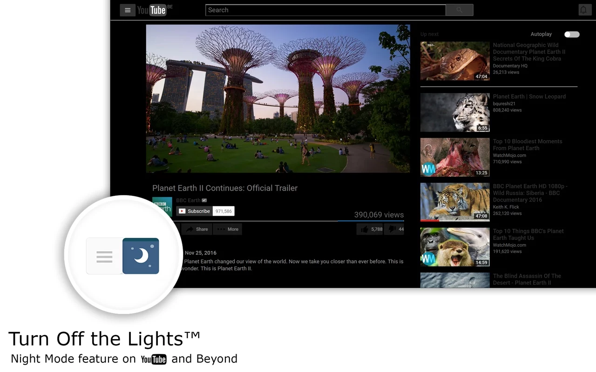This screenshot has height=372, width=596.
Task: Expand video description via the date row
Action: click(201, 252)
